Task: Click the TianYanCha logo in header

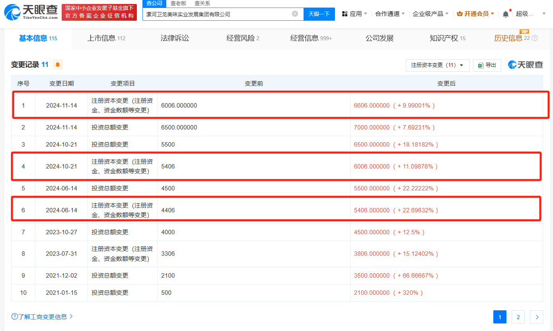Action: coord(31,12)
